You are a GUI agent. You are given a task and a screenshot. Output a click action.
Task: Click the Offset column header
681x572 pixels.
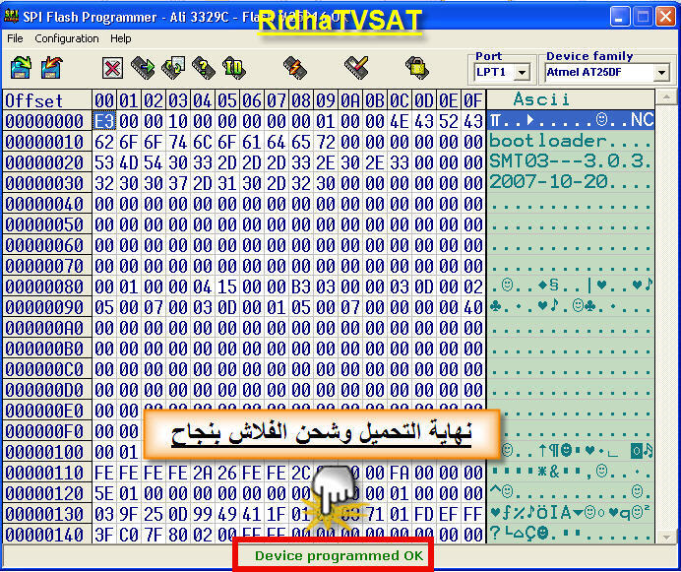point(34,100)
